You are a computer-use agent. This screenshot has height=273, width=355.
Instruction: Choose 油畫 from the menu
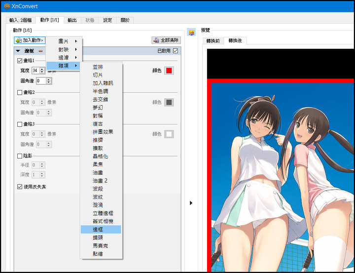(x=101, y=173)
